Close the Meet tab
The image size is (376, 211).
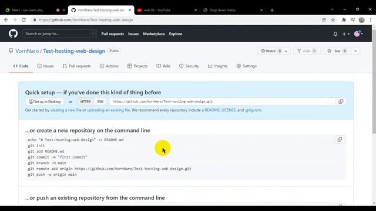point(64,10)
